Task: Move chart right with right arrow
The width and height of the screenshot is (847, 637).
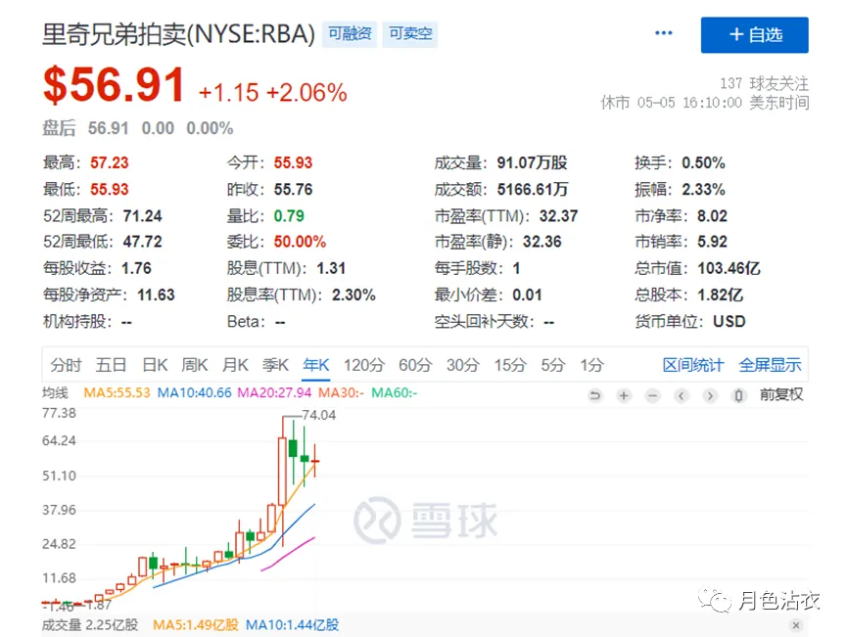Action: (710, 395)
